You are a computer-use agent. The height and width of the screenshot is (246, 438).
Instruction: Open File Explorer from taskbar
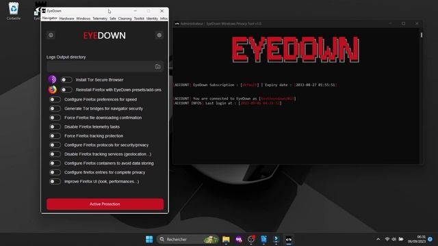(x=226, y=239)
